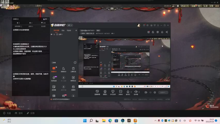Open weather widget showing 28°C
Image resolution: width=220 pixels, height=124 pixels.
tap(7, 121)
